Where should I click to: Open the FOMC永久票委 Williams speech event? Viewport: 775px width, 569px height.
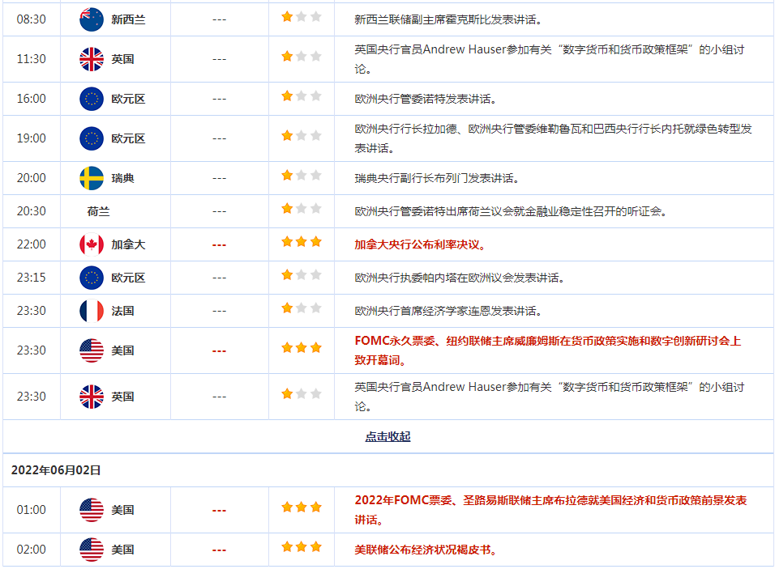547,350
